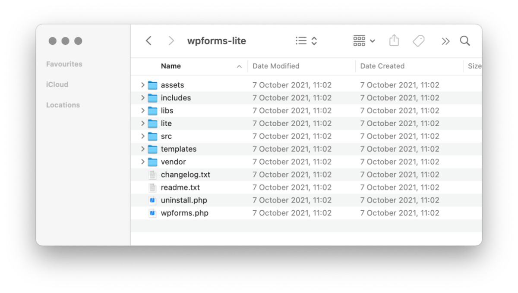This screenshot has height=293, width=518.
Task: Open the Search magnifier icon
Action: coord(465,41)
